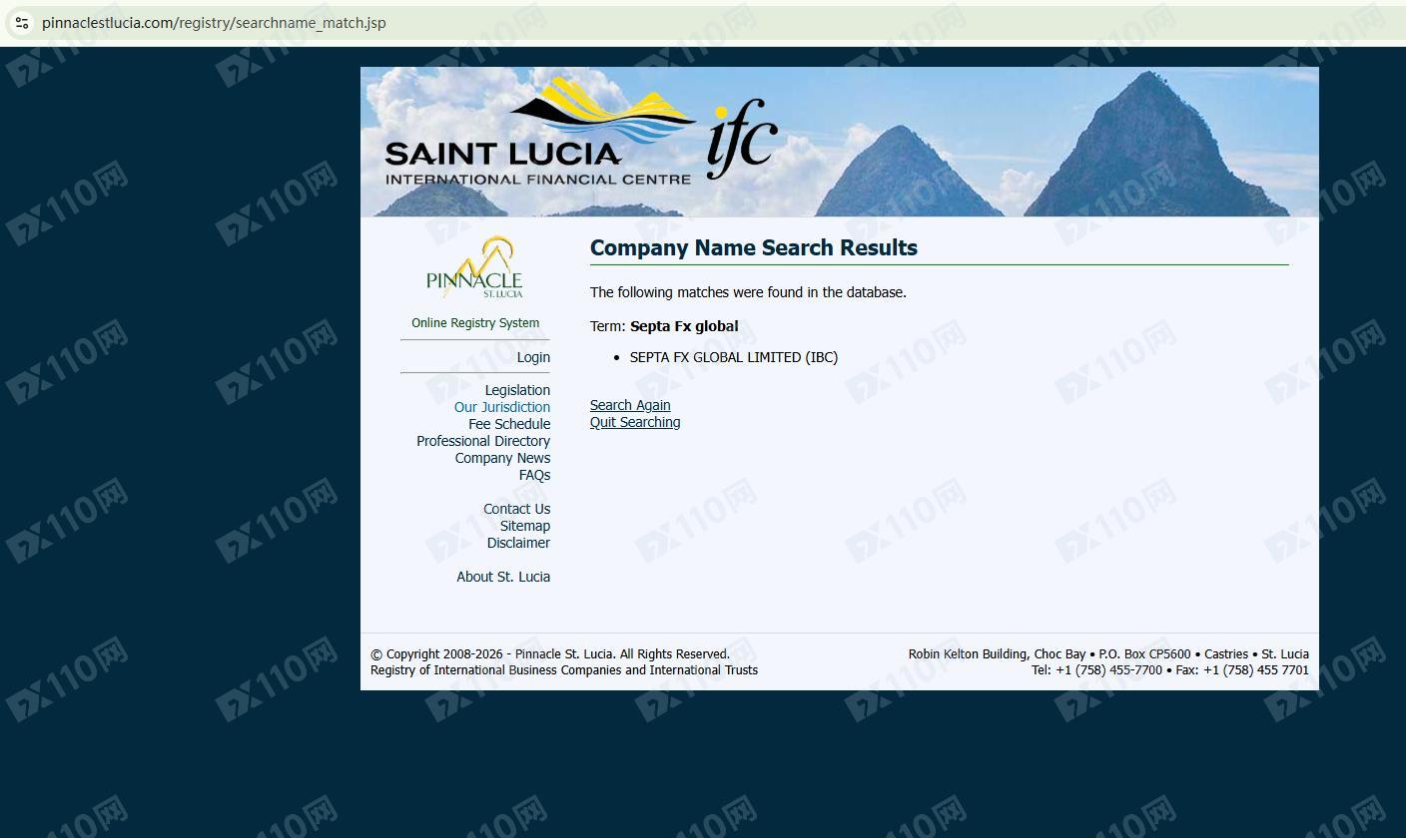Screen dimensions: 1406x838
Task: Open the Sitemap link
Action: [524, 526]
